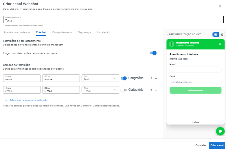The width and height of the screenshot is (226, 150).
Task: Open the Segurança tab
Action: [84, 32]
